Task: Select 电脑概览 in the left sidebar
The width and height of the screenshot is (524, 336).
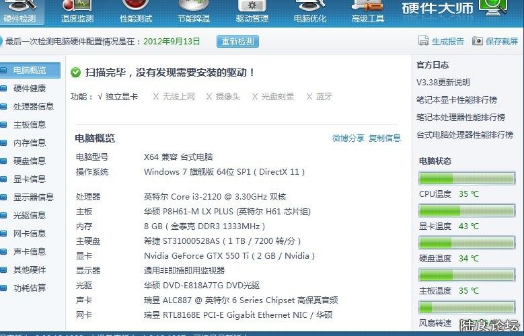Action: [30, 70]
